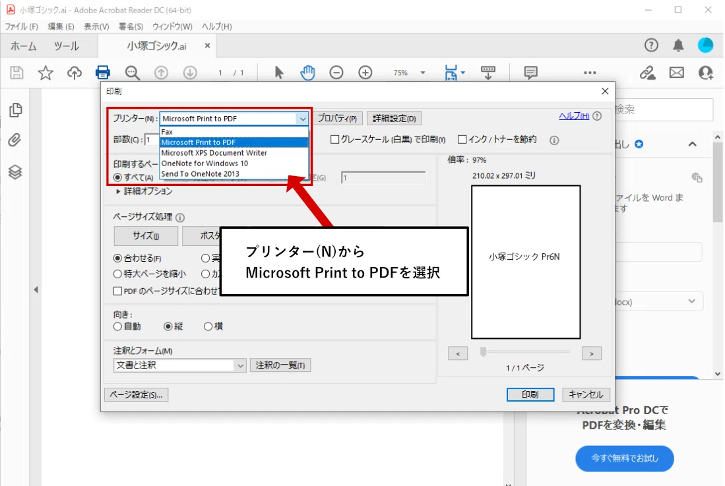
Task: Open more tools ellipsis icon
Action: click(x=590, y=73)
